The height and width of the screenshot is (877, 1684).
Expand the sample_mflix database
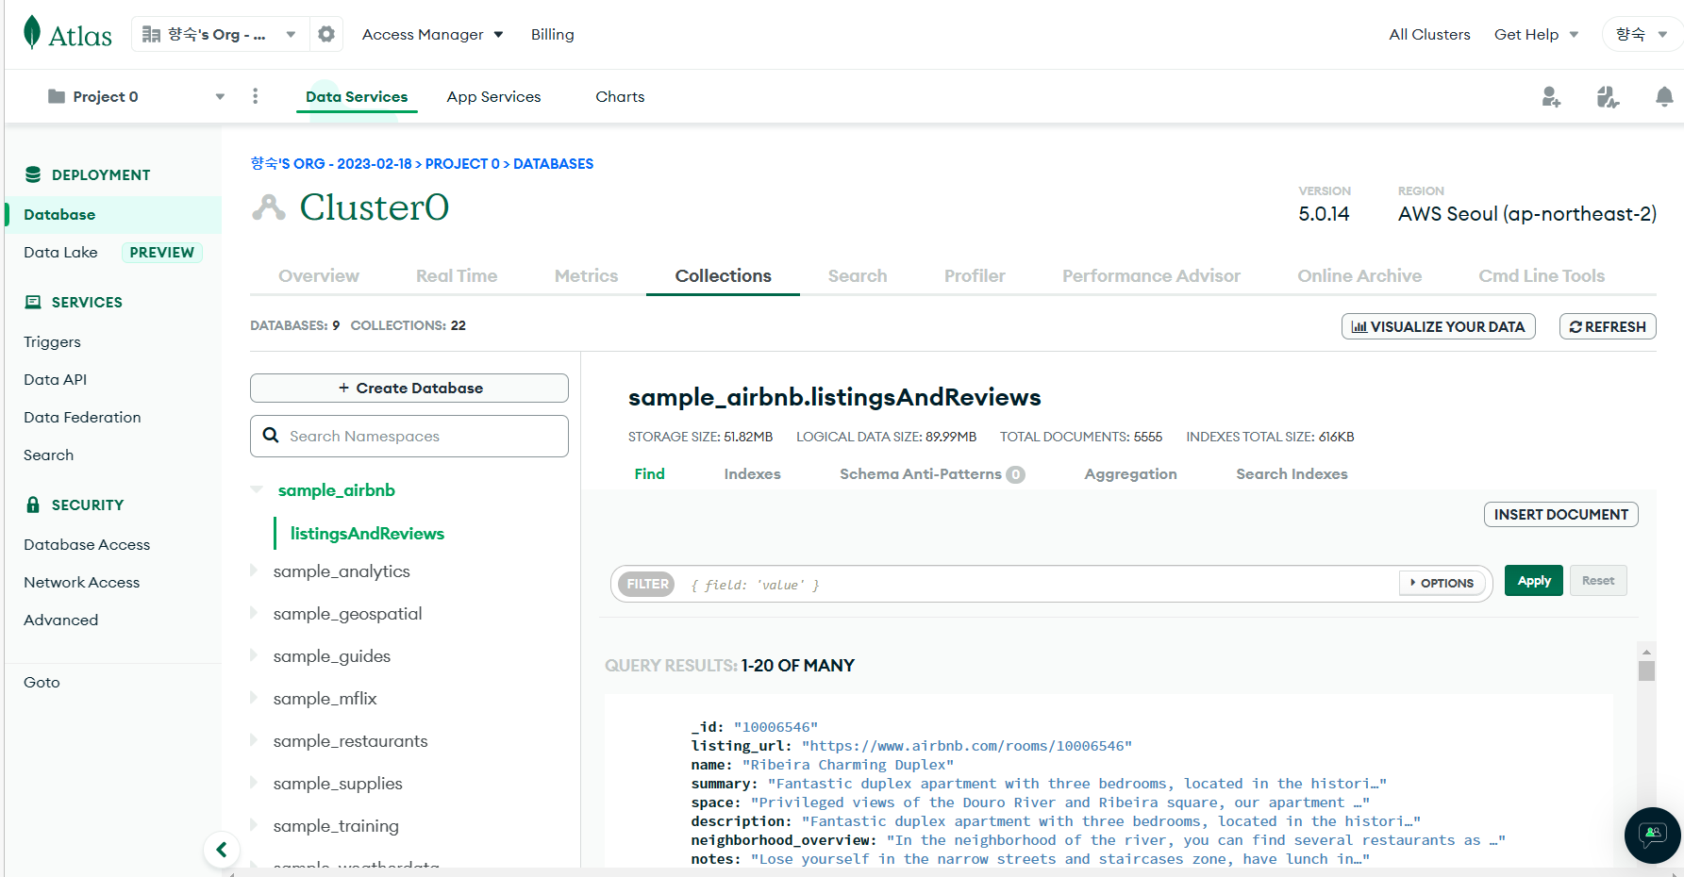254,698
